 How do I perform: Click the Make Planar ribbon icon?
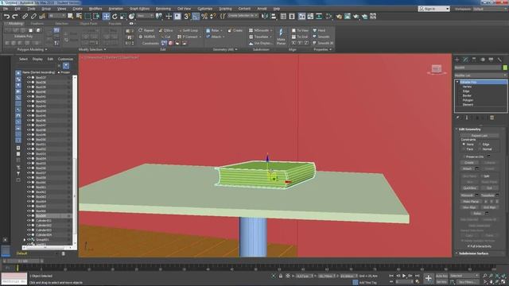point(281,36)
